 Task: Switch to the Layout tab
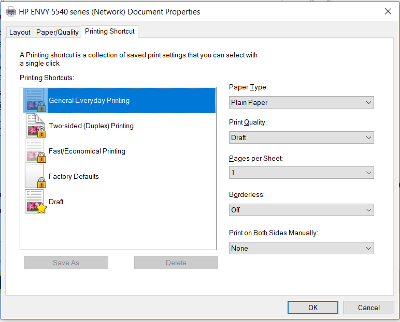coord(20,33)
